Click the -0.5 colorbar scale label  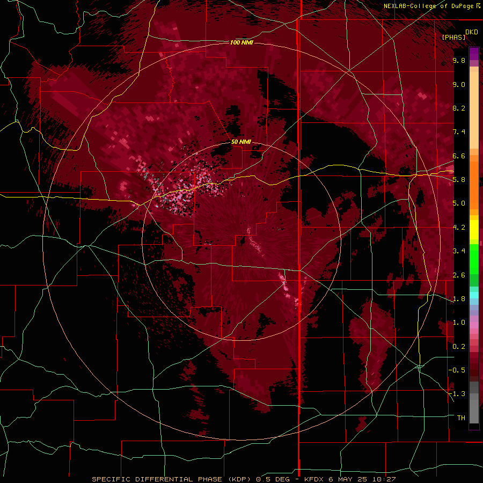(x=457, y=370)
